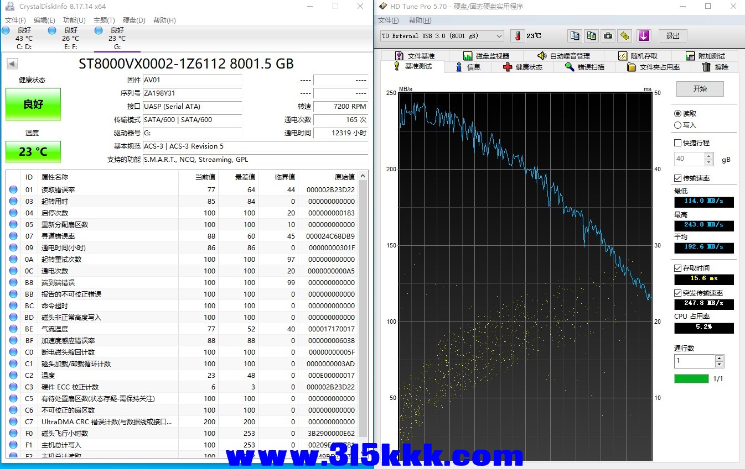The height and width of the screenshot is (469, 745).
Task: Click status orb for 不可校正的扇区数 row
Action: point(13,410)
